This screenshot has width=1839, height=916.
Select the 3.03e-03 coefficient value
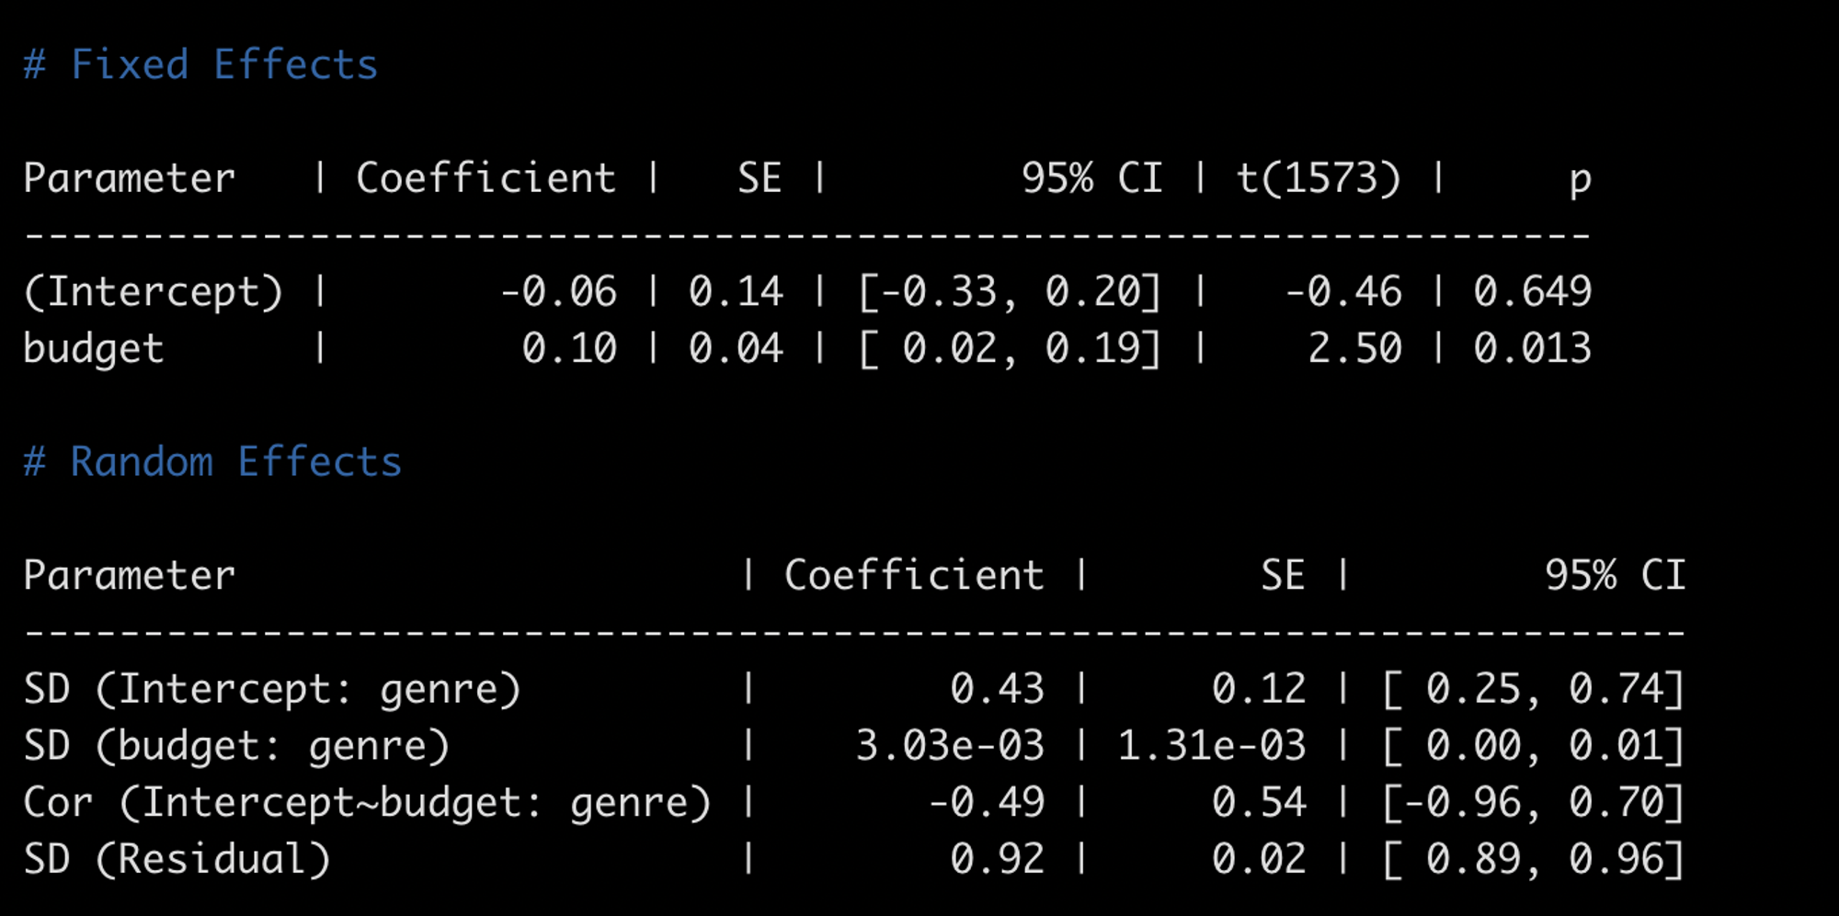pyautogui.click(x=950, y=746)
